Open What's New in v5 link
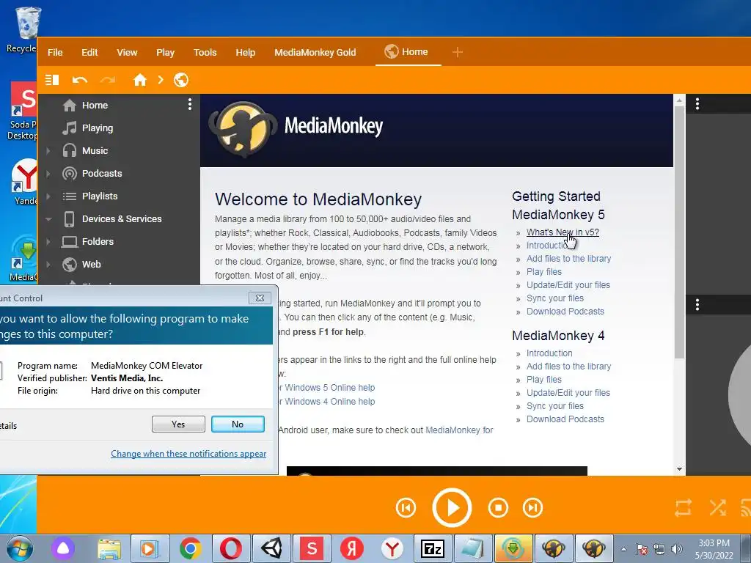 (x=563, y=232)
